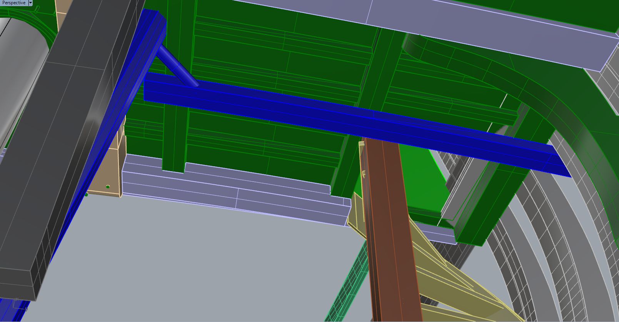
Task: Select the blue diagonal pipe brace
Action: click(x=177, y=67)
